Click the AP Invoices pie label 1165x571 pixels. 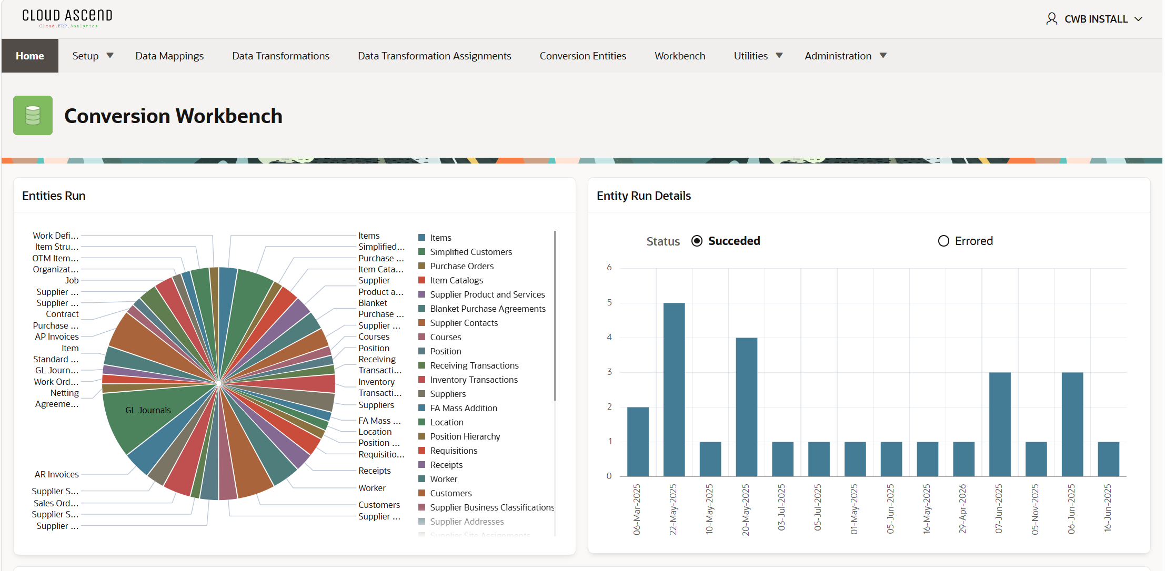tap(57, 337)
